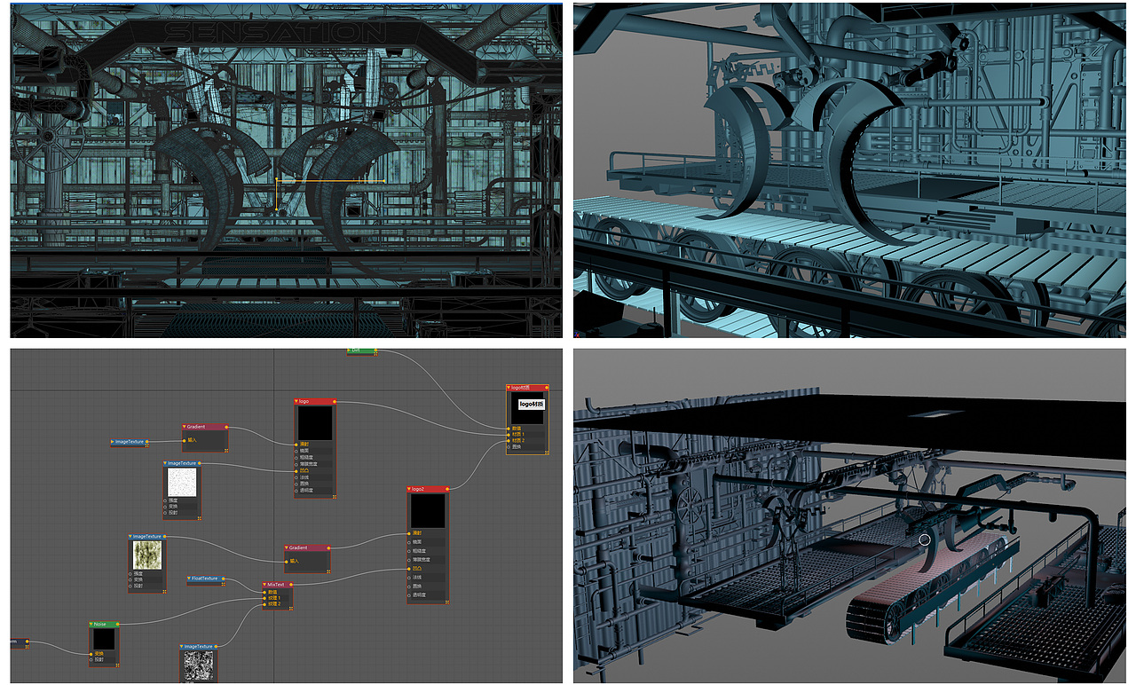Click the 漫射 input pin on logo node
Viewport: 1136px width, 685px height.
coord(296,445)
